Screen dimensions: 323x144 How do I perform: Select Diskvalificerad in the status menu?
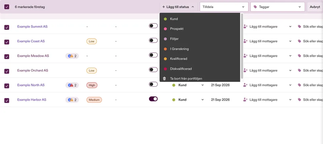tap(200, 69)
